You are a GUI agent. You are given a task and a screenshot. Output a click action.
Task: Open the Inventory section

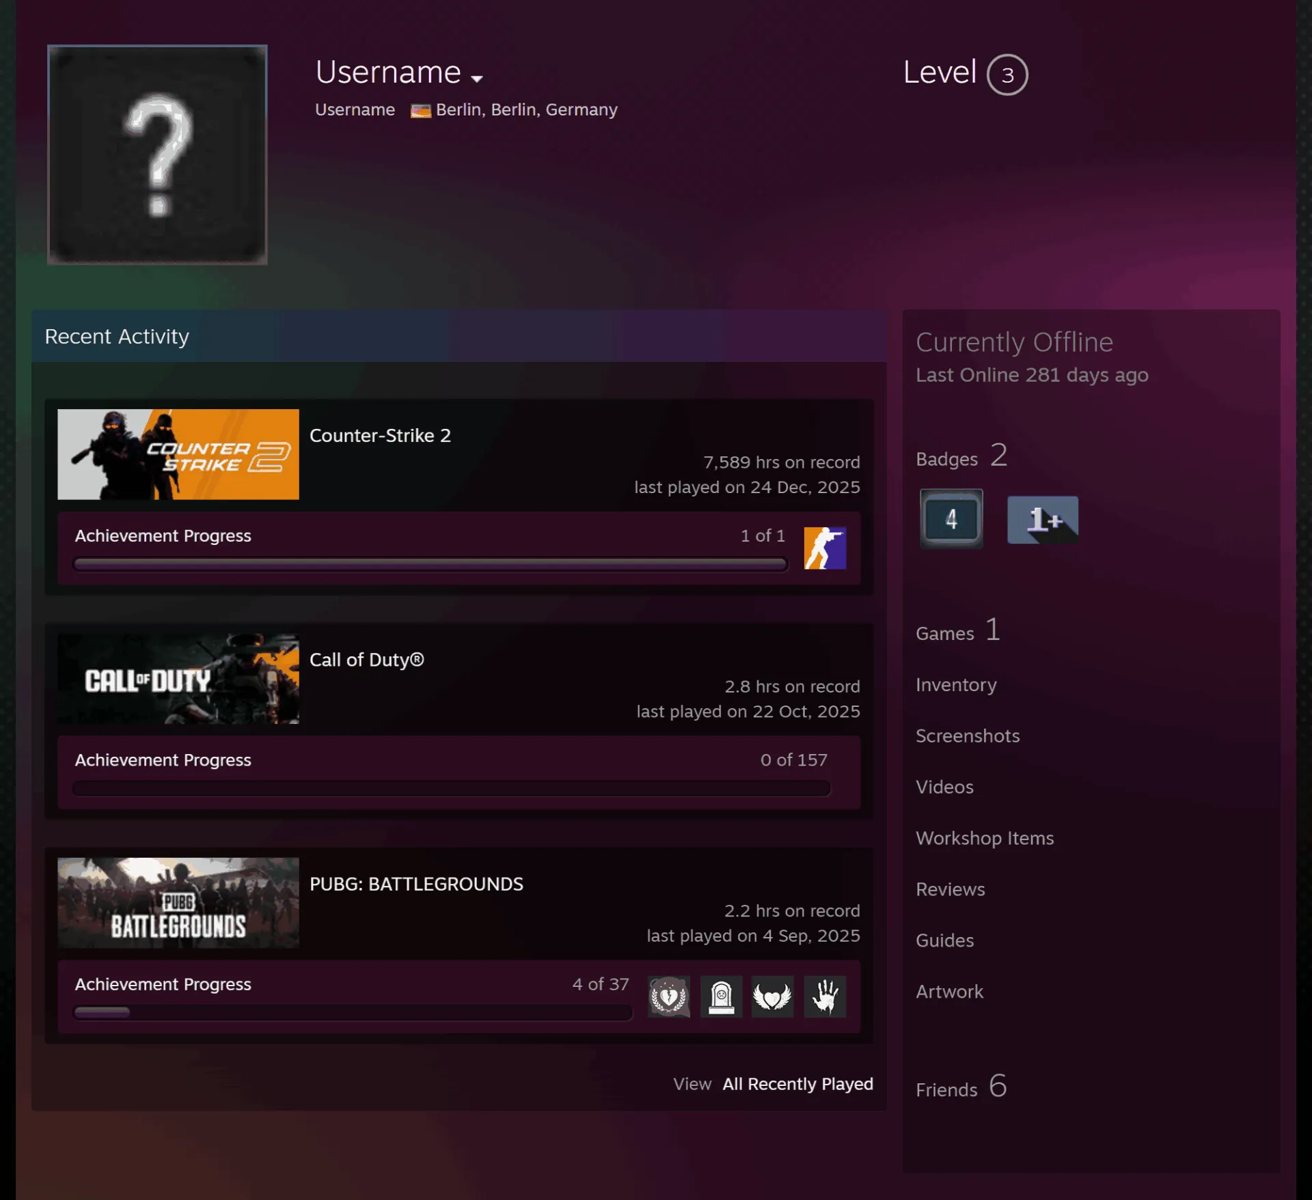956,684
